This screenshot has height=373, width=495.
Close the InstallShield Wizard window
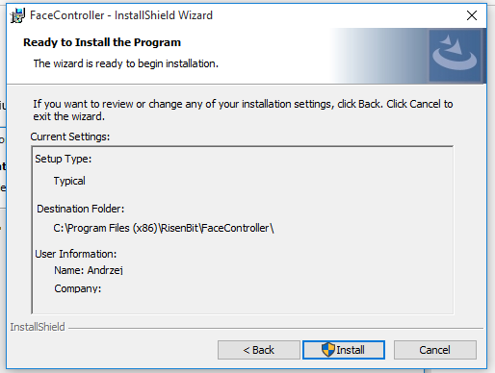pyautogui.click(x=472, y=15)
